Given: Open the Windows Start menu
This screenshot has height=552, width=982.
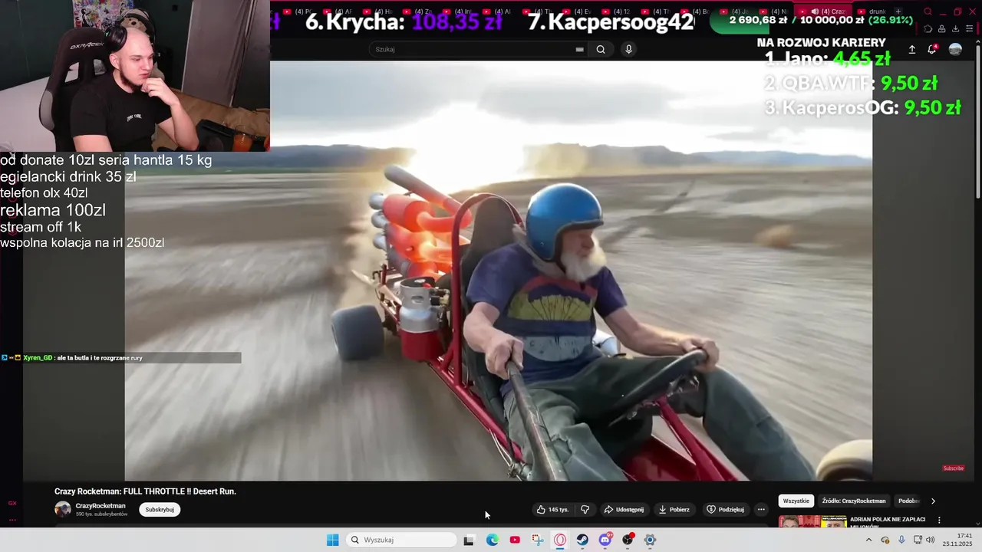Looking at the screenshot, I should pos(332,540).
